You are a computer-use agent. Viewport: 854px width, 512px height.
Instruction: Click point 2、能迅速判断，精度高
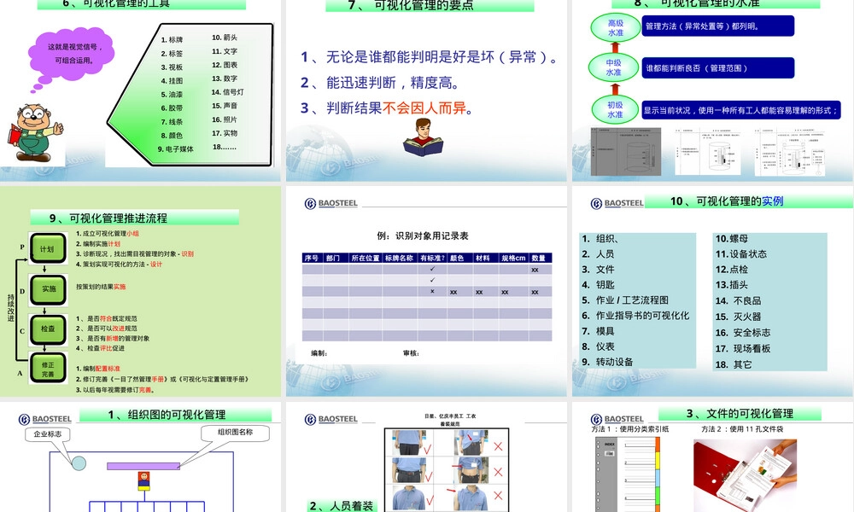point(380,83)
